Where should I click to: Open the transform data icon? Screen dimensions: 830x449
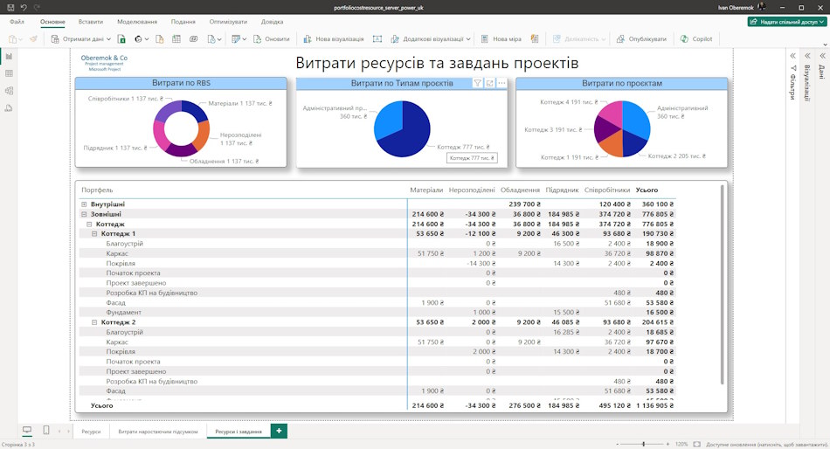[x=239, y=38]
